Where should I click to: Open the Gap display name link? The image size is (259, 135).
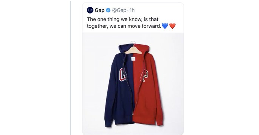(x=99, y=10)
